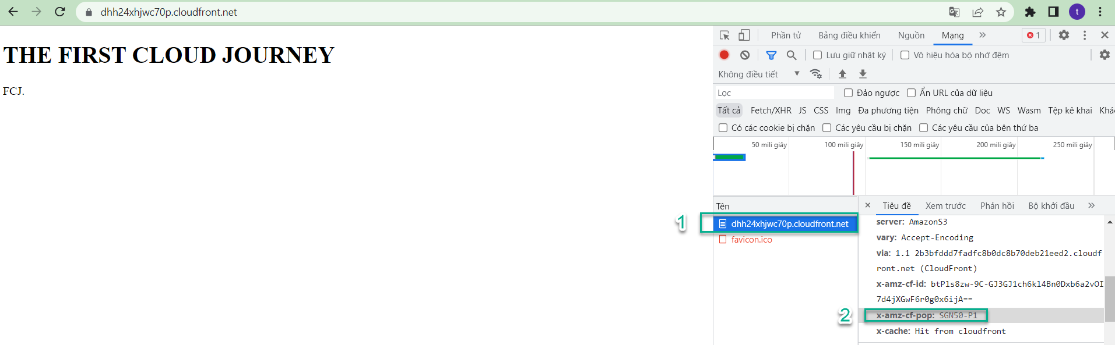Filter requests by Phông chữ
The height and width of the screenshot is (345, 1115).
pyautogui.click(x=946, y=111)
